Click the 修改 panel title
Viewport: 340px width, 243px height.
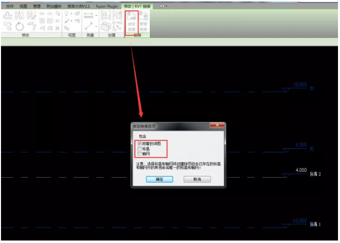click(x=25, y=35)
